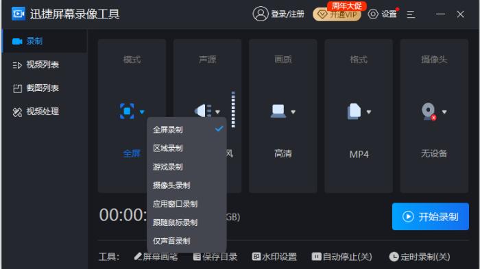Open 水印设置 watermark settings
Screen dimensions: 480x269
(x=274, y=257)
